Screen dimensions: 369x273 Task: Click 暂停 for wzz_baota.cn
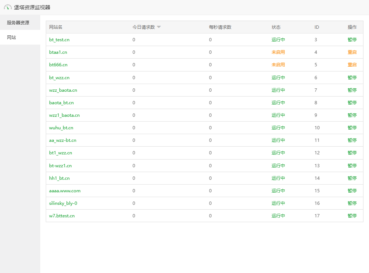pos(352,90)
